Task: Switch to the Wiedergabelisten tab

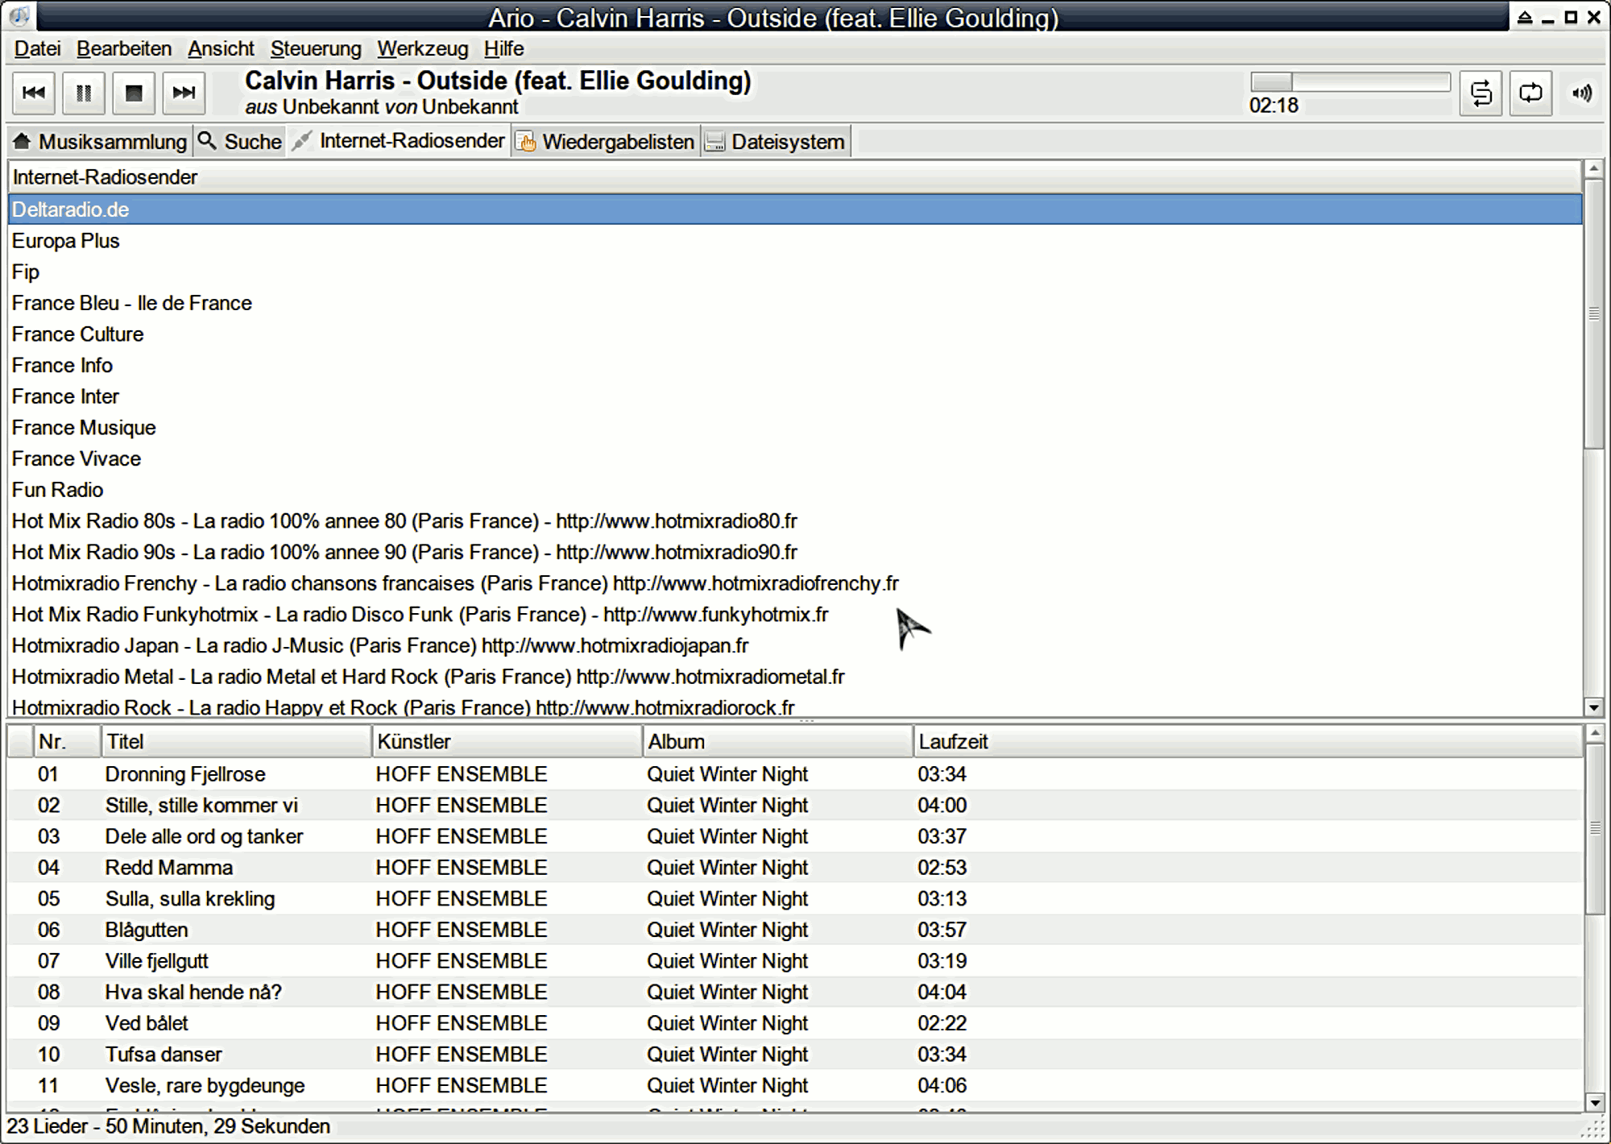Action: 605,142
